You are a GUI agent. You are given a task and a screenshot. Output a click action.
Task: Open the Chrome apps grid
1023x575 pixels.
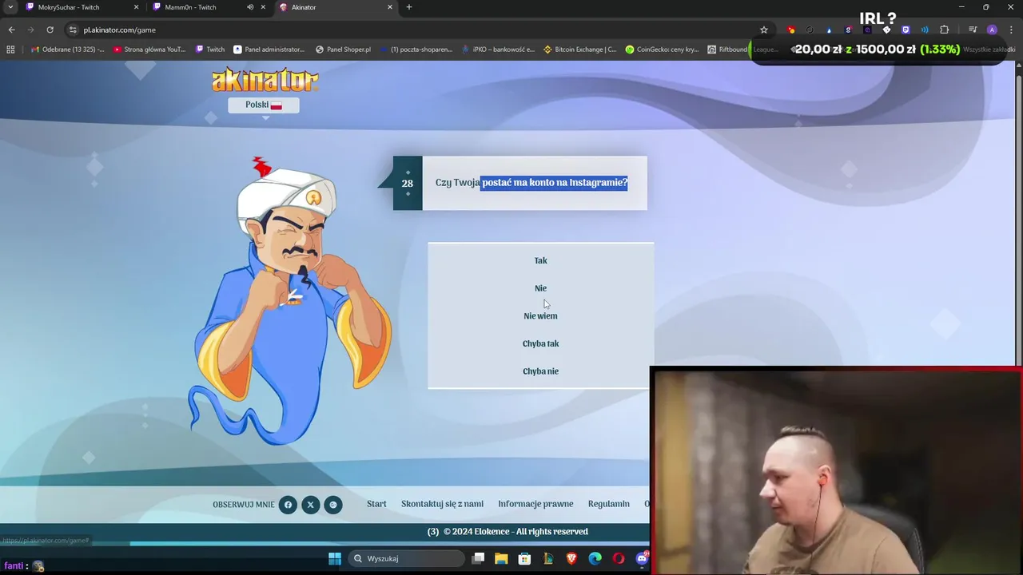coord(10,49)
